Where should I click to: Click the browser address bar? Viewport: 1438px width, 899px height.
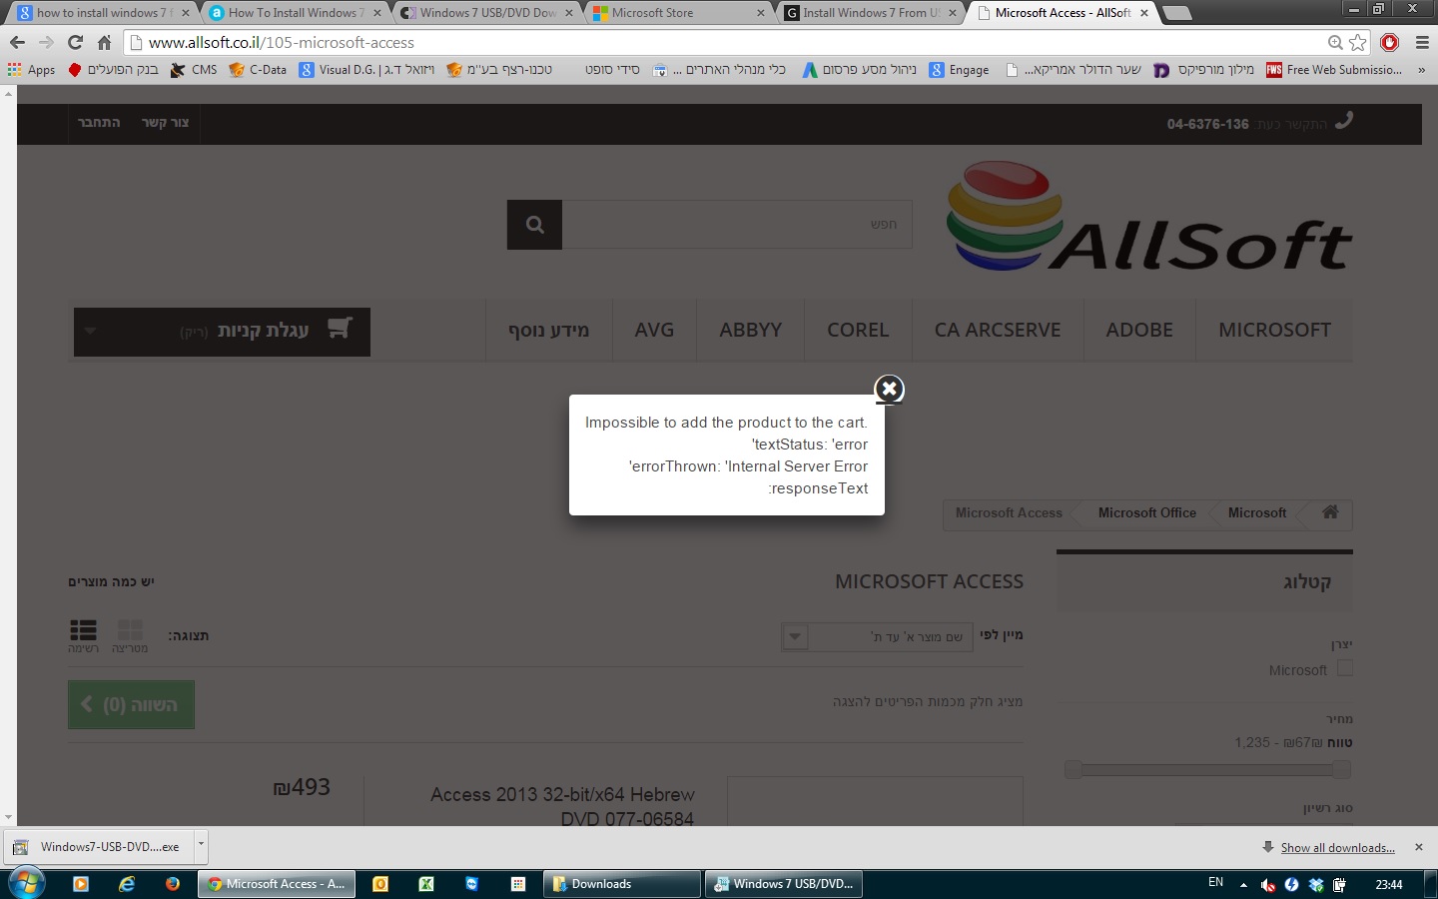click(729, 42)
